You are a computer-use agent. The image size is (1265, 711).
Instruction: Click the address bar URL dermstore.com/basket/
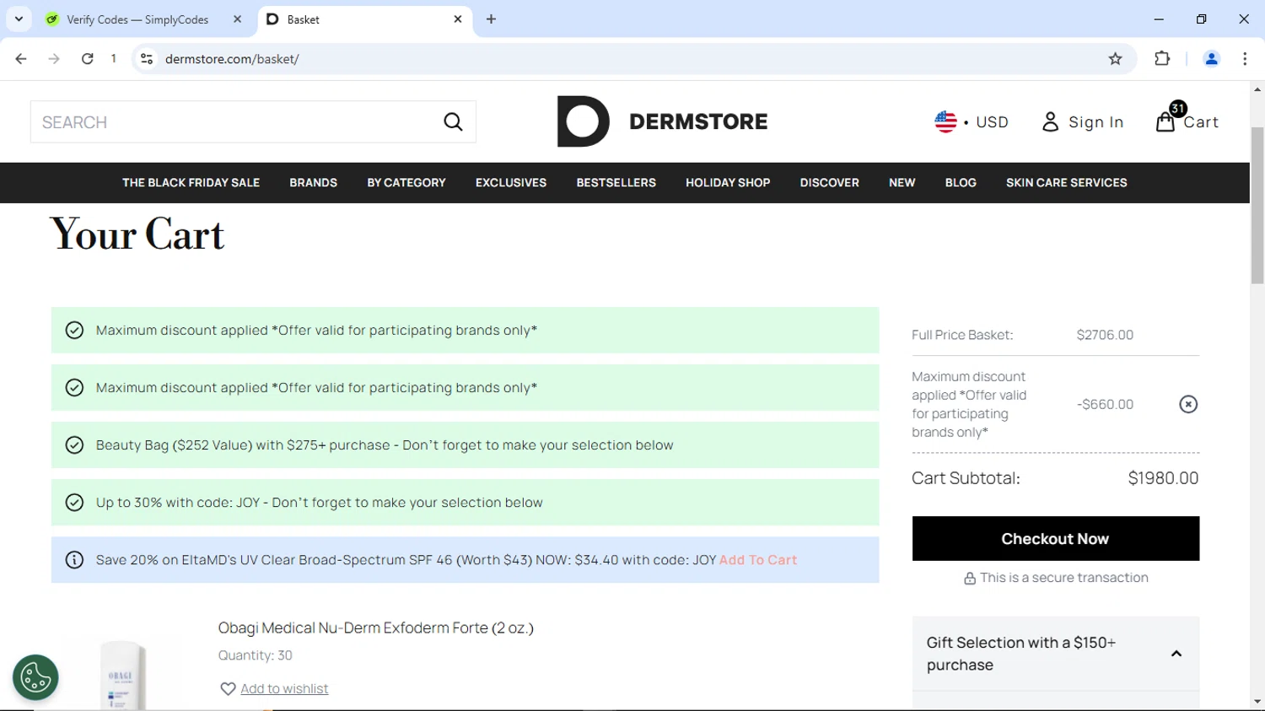232,59
